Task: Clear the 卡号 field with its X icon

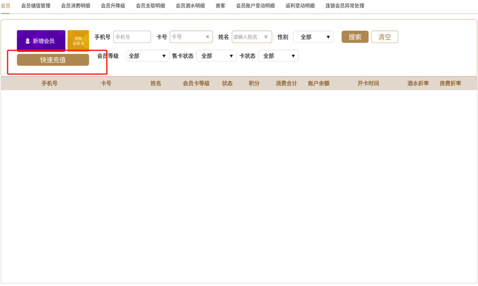Action: tap(207, 37)
